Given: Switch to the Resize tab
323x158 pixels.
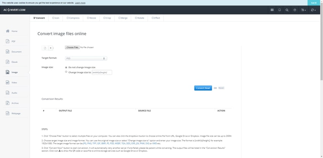Looking at the screenshot, I should pos(91,18).
